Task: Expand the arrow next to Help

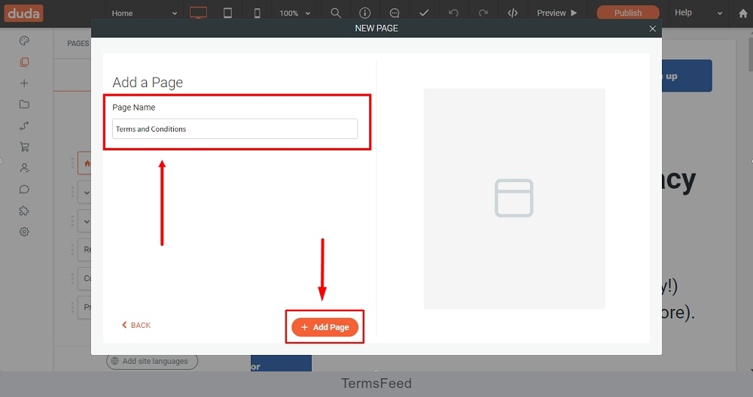Action: tap(719, 14)
